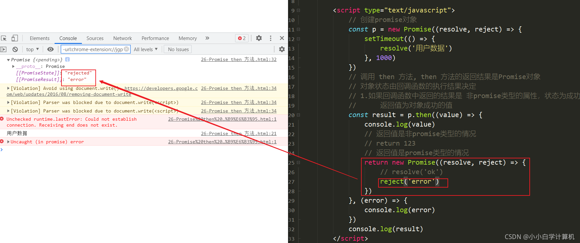Switch to the Console tab
Viewport: 580px width, 243px height.
tap(68, 38)
